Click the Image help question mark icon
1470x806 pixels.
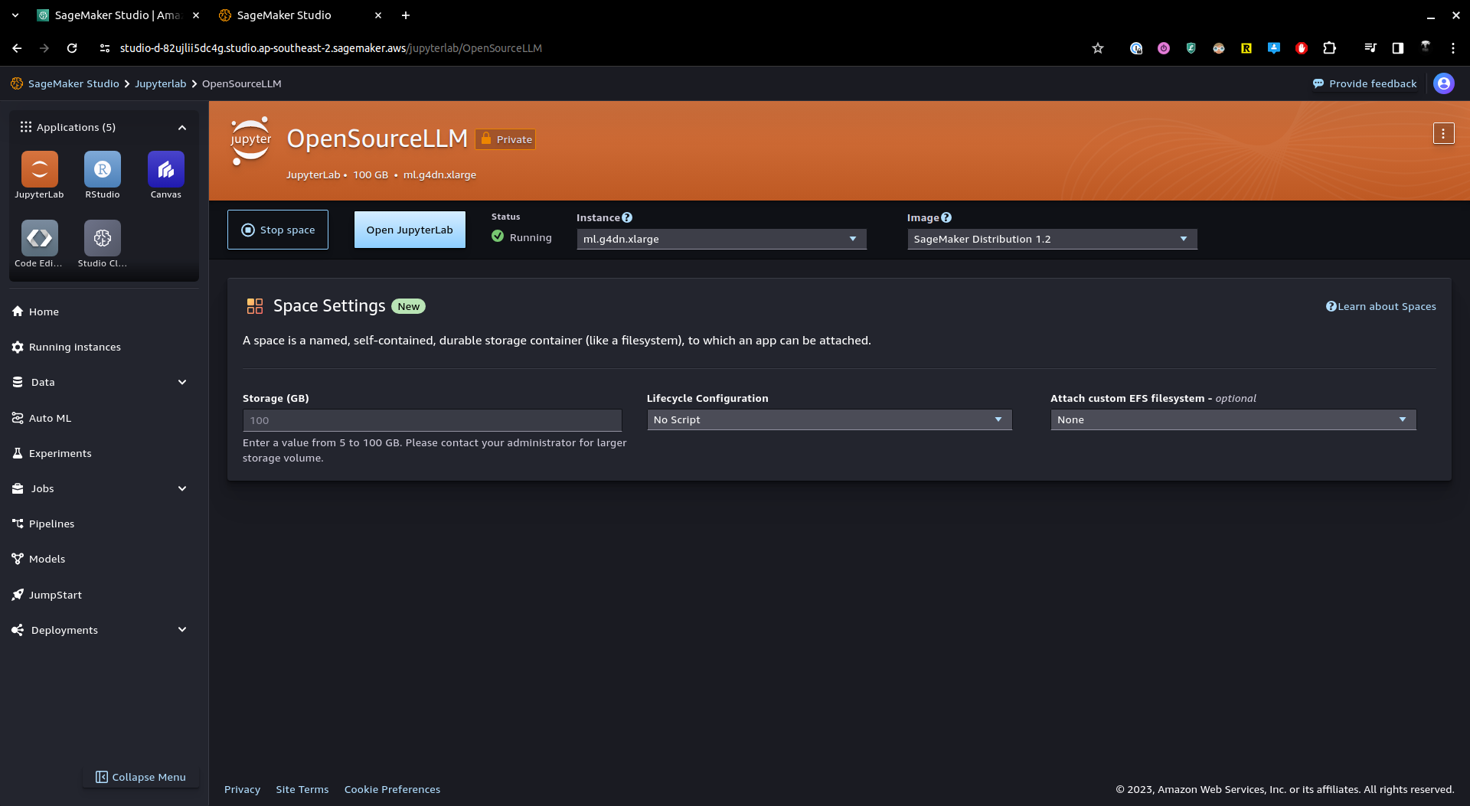pyautogui.click(x=946, y=218)
